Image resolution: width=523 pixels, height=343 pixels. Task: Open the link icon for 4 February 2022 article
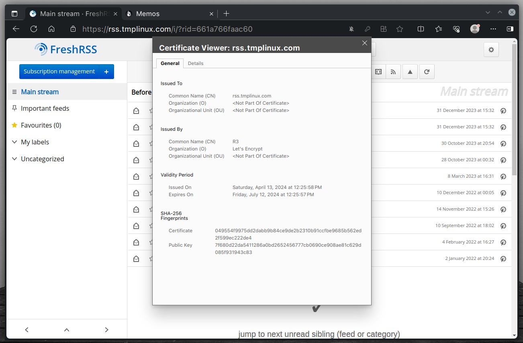tap(503, 242)
